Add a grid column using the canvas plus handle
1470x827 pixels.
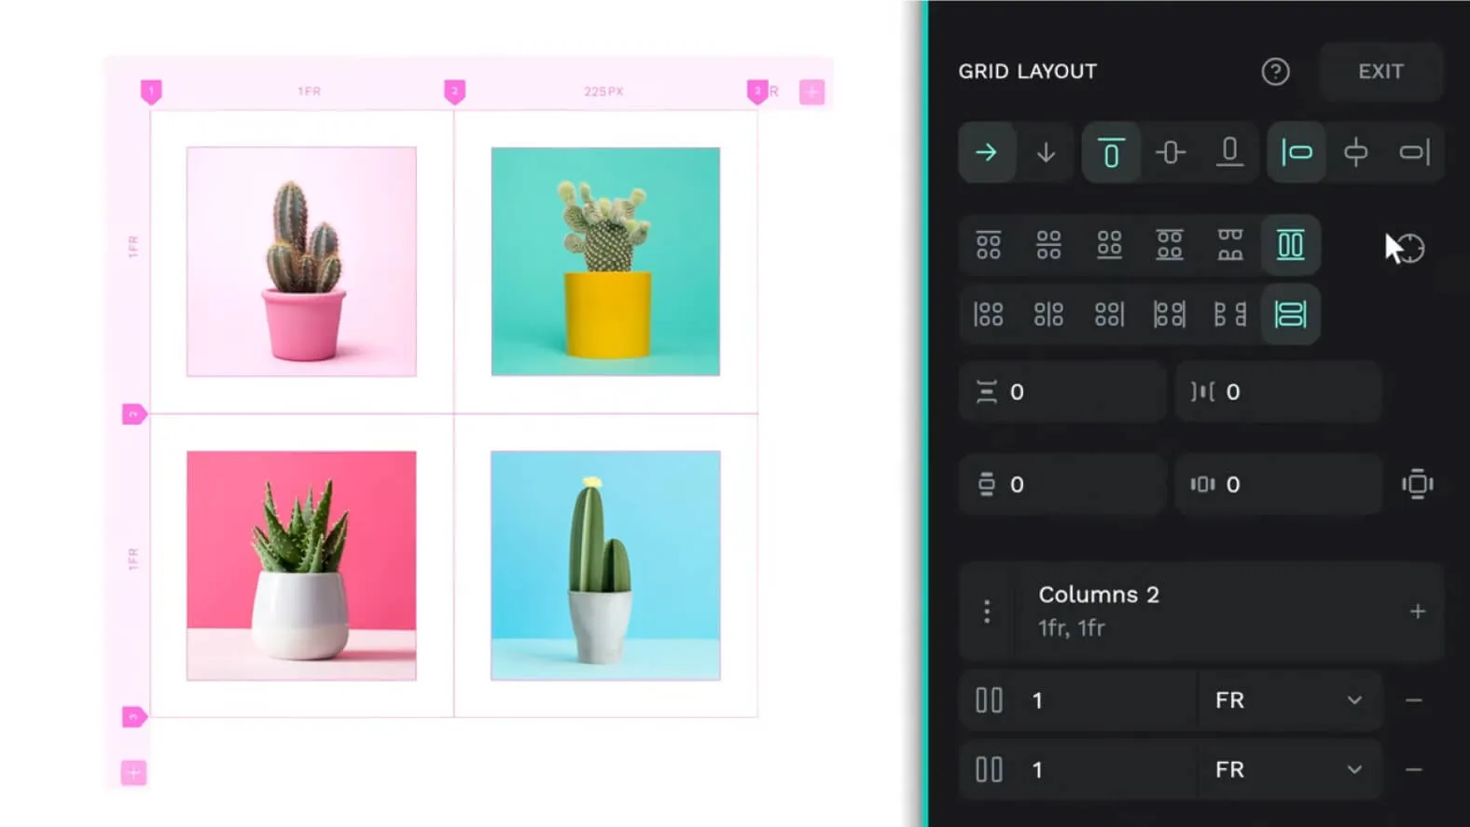tap(811, 92)
